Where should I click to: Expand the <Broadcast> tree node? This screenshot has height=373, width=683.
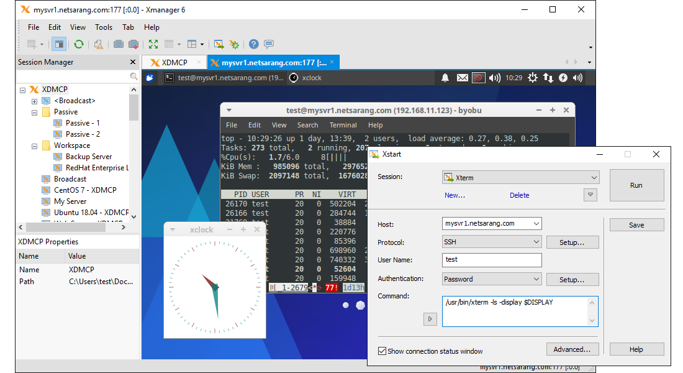coord(34,101)
